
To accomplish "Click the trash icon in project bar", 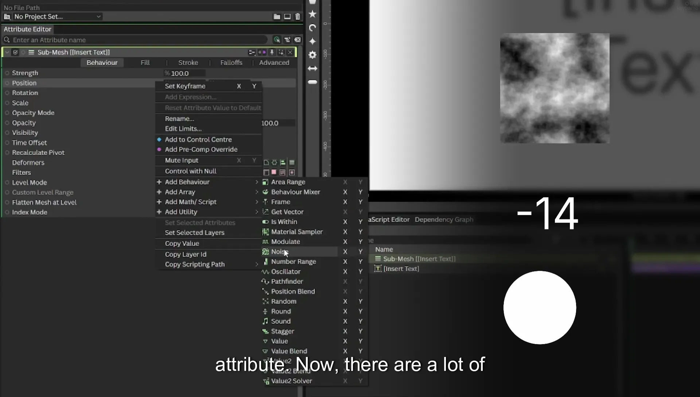I will point(297,17).
